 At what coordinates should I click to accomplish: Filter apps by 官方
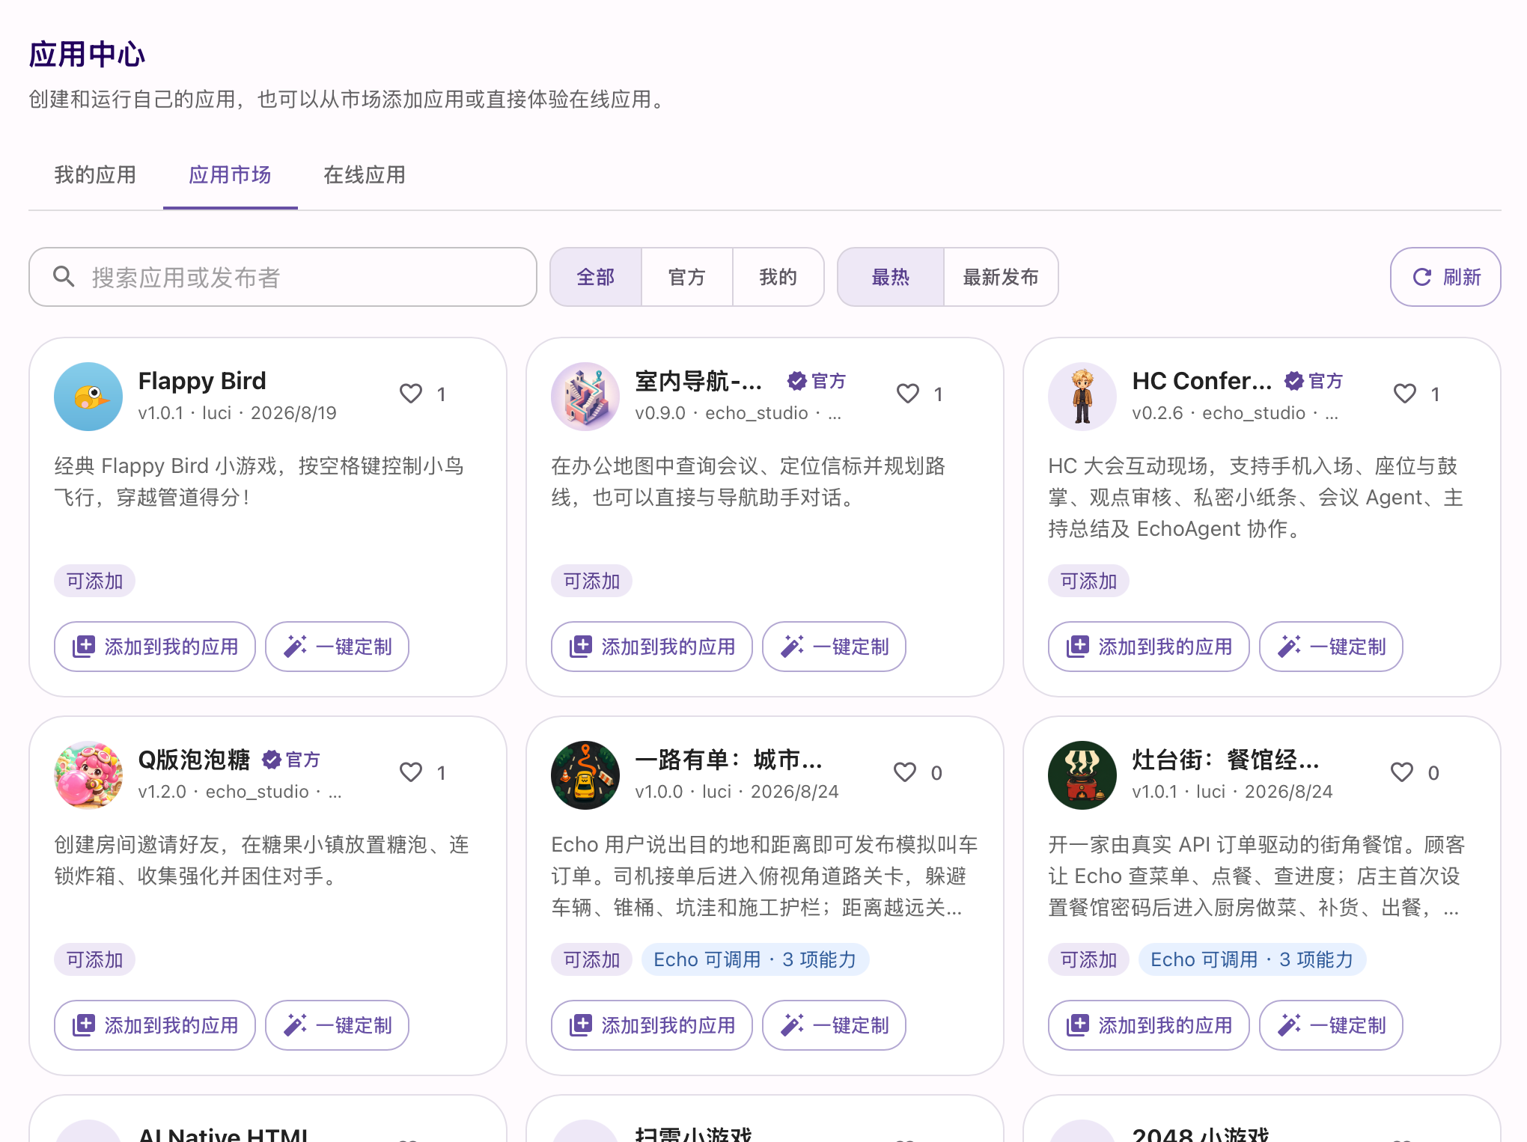point(687,277)
